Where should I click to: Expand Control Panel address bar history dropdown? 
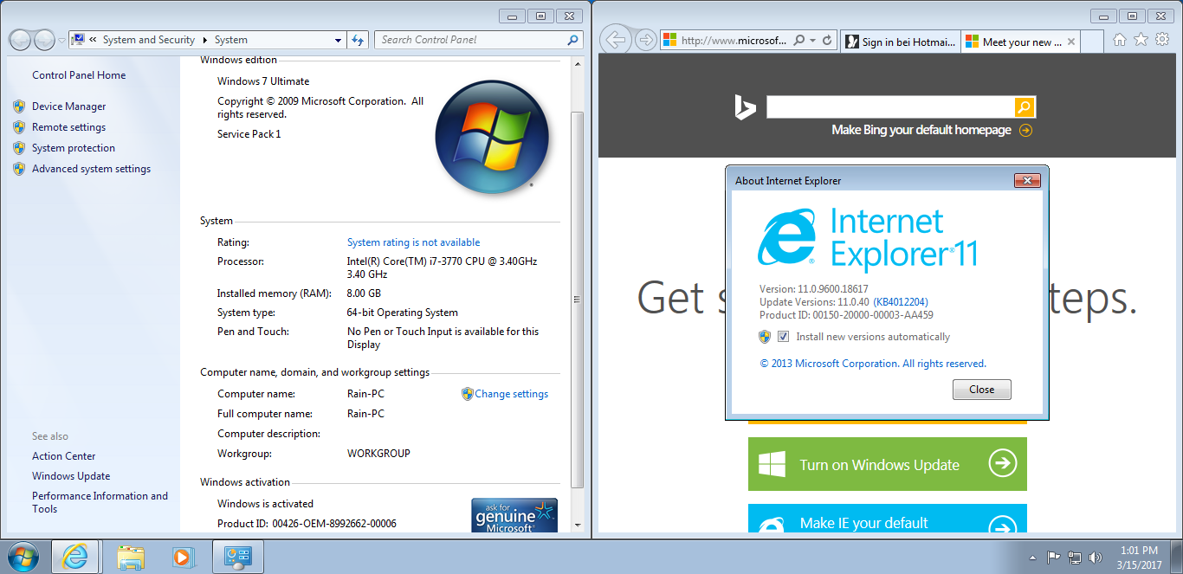tap(339, 40)
